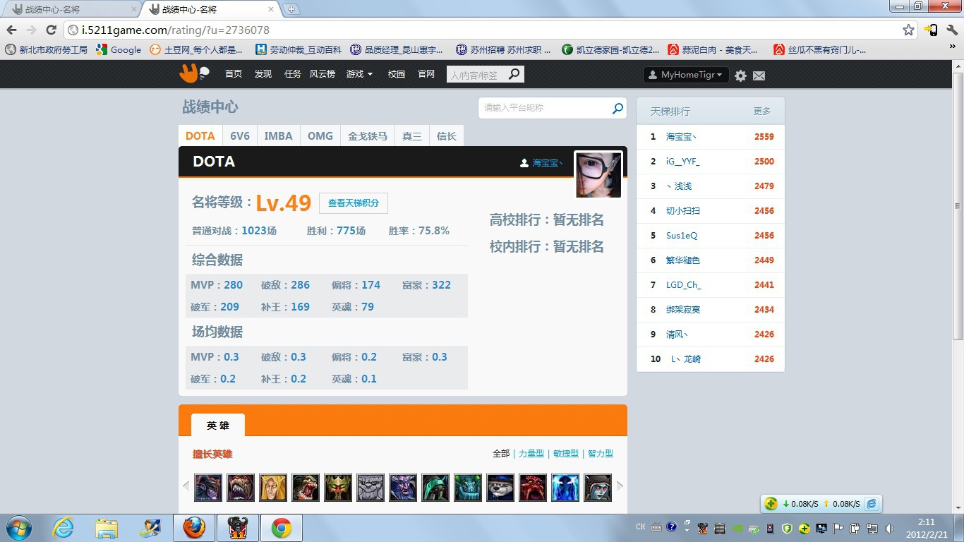Go back with the browser back arrow

click(x=11, y=30)
